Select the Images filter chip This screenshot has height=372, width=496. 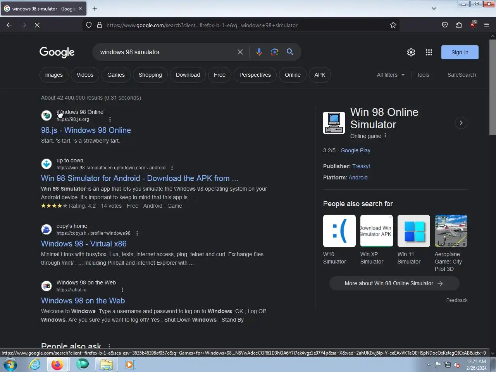point(54,75)
